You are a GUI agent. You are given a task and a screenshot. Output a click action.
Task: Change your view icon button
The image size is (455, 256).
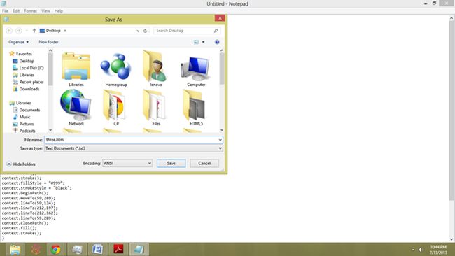click(196, 42)
